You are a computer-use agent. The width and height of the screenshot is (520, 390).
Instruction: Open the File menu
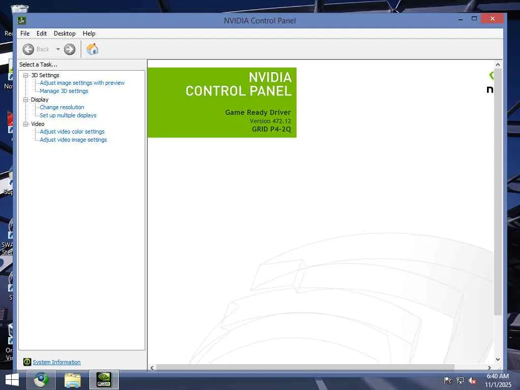[x=25, y=34]
